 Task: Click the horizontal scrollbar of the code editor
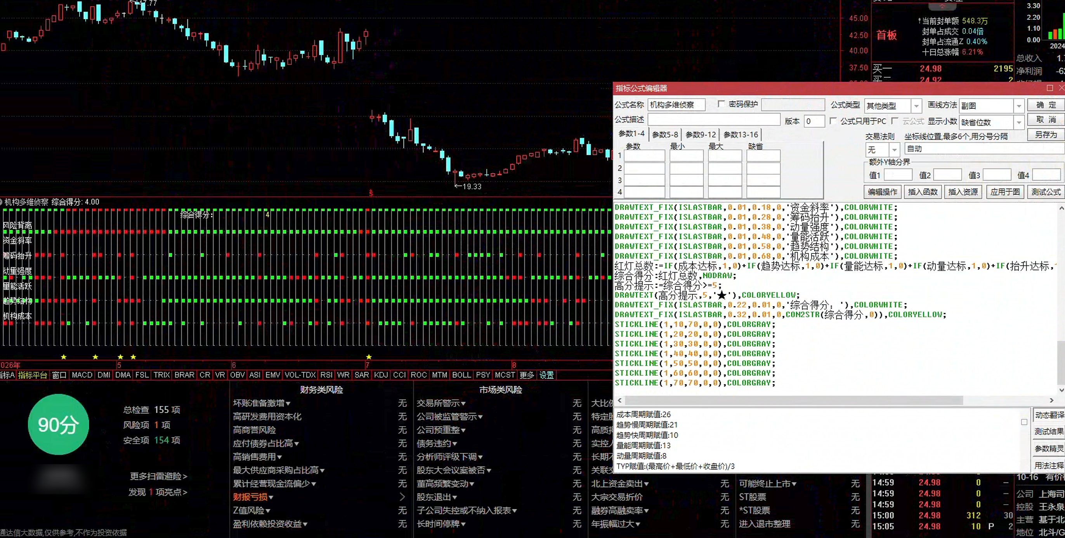tap(794, 400)
